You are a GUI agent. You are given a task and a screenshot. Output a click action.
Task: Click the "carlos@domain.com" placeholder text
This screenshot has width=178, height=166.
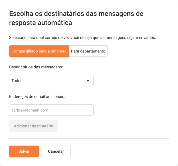tap(30, 110)
